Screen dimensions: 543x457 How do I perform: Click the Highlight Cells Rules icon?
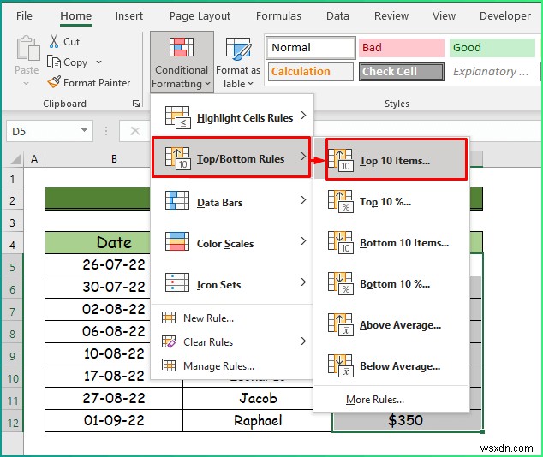(177, 117)
